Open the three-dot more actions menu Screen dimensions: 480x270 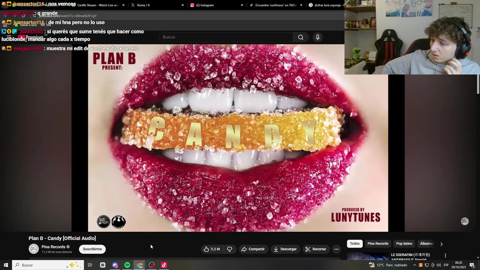336,249
